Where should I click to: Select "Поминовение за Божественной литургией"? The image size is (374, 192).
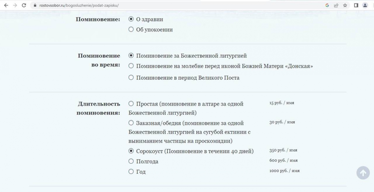[131, 55]
